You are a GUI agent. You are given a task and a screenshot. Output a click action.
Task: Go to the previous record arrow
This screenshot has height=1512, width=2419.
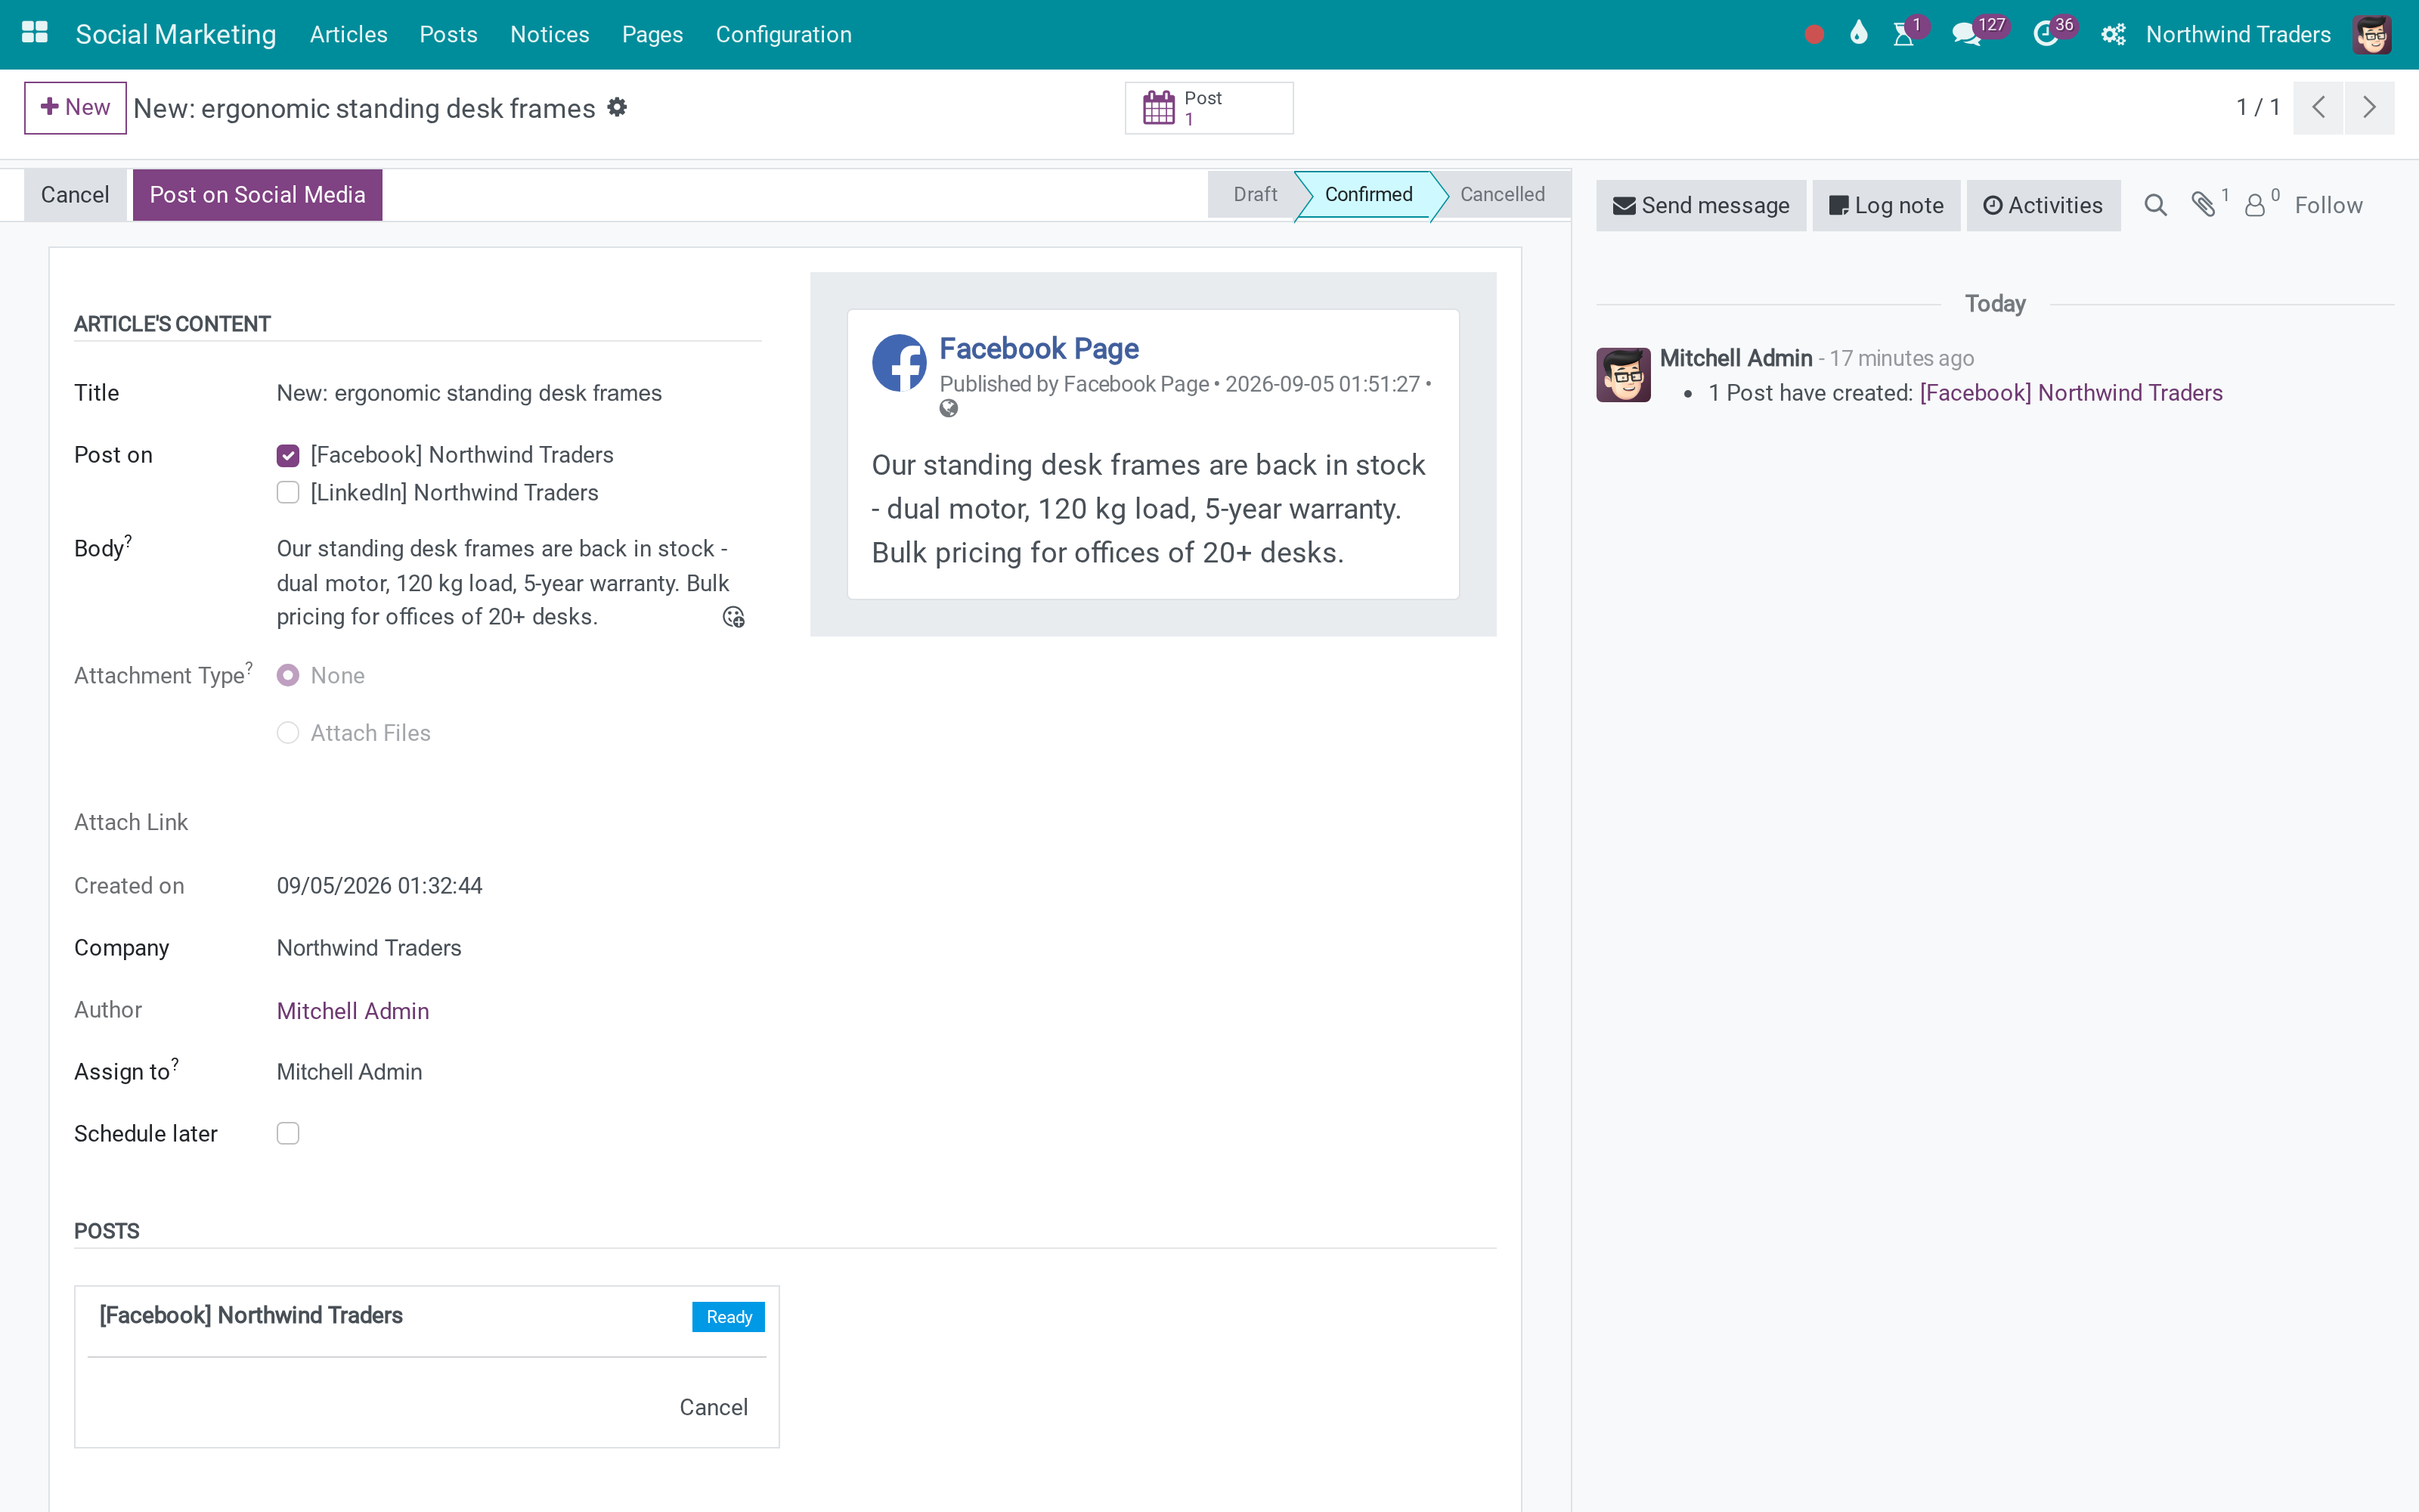(2318, 107)
